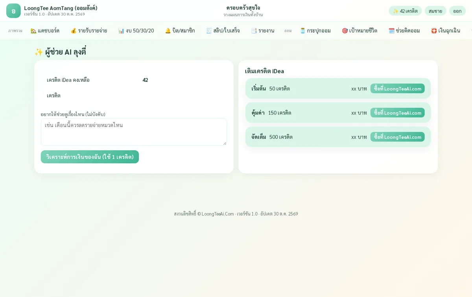Click the "LoongTee AomTang (ออมตังค์)" app title

tap(61, 8)
